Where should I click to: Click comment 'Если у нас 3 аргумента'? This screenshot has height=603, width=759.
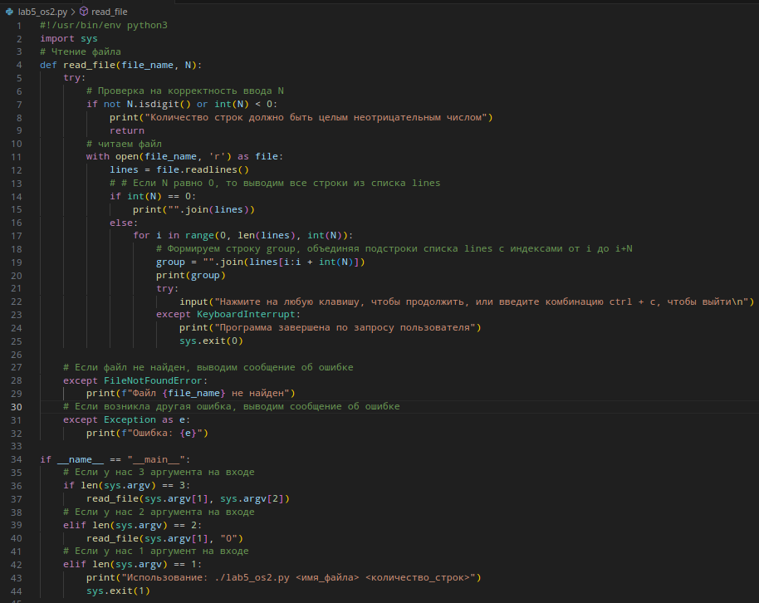(x=139, y=472)
